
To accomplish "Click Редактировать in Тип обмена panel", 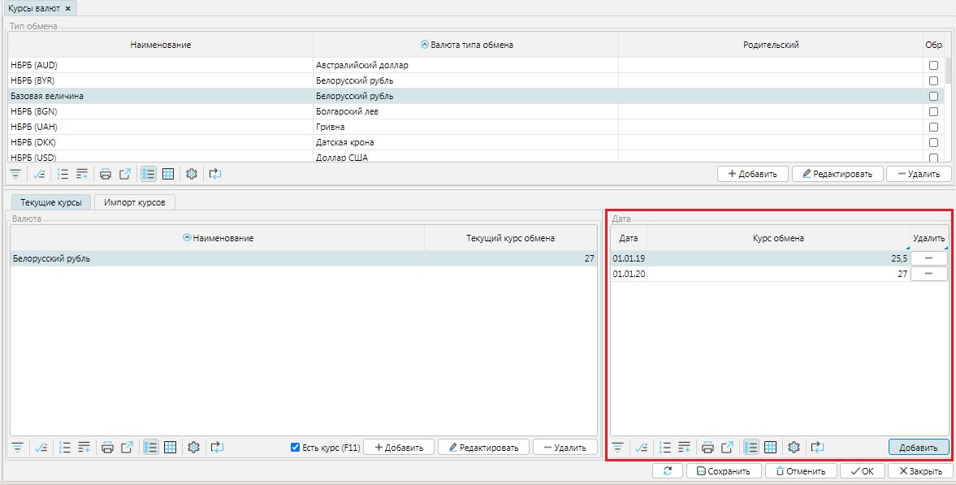I will click(837, 174).
